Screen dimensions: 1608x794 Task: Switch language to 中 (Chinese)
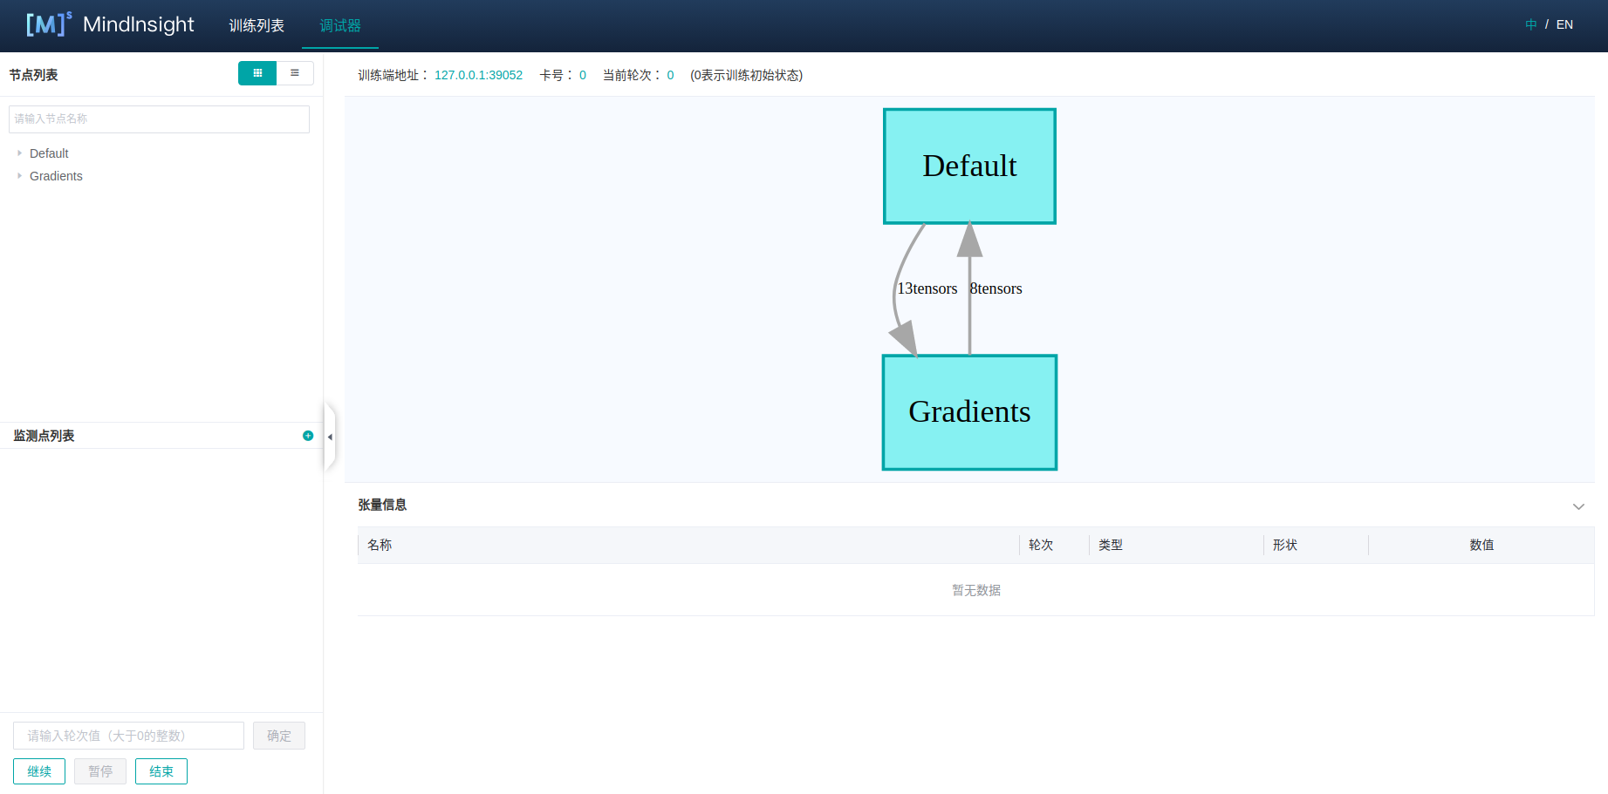[1530, 24]
